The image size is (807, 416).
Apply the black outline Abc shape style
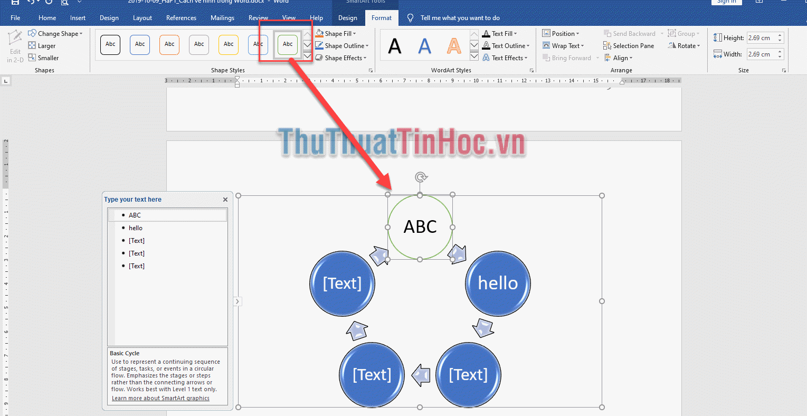point(110,44)
